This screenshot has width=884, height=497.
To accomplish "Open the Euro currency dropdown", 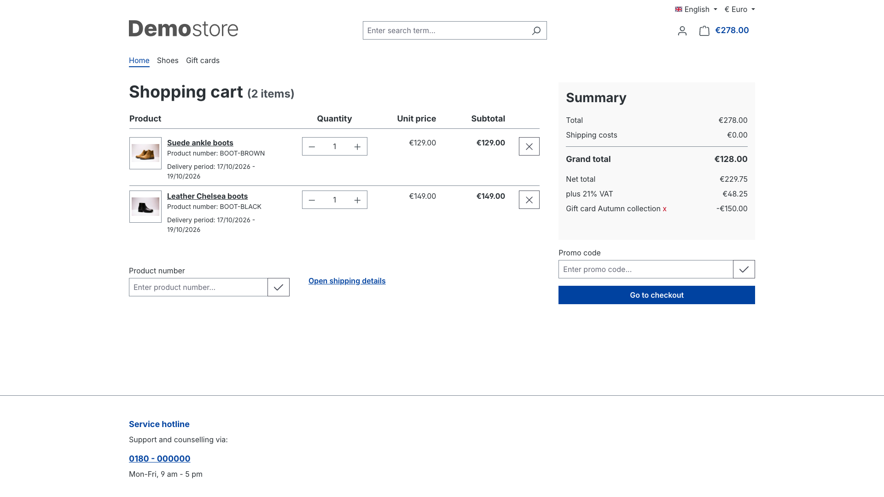I will [739, 9].
